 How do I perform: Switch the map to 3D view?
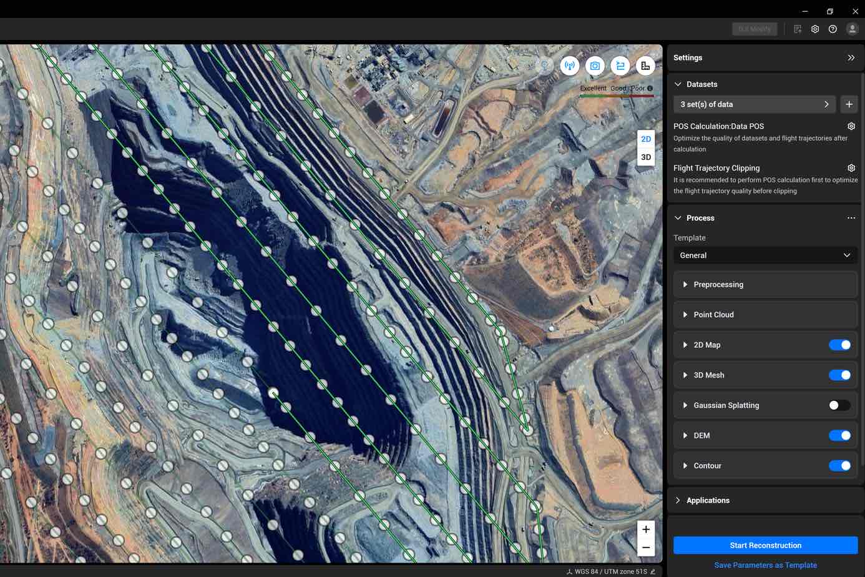click(x=646, y=157)
